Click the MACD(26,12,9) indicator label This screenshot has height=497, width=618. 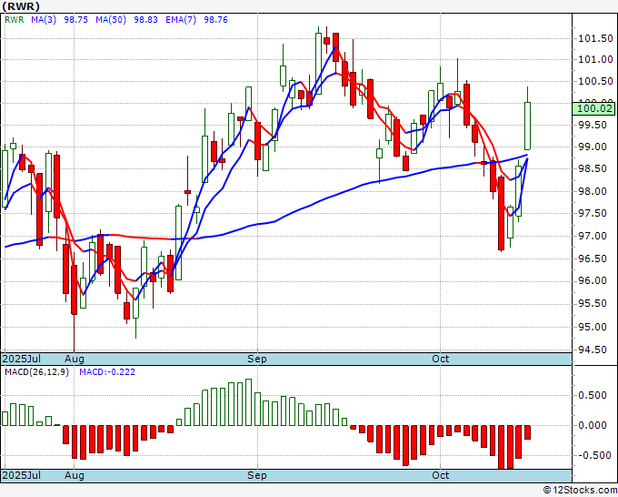click(x=36, y=372)
